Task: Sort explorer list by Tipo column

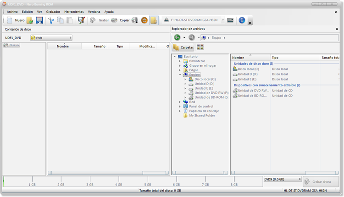Action: [x=295, y=58]
